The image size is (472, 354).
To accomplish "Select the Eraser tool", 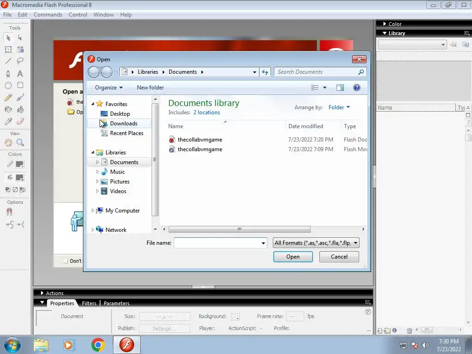I will pos(20,121).
